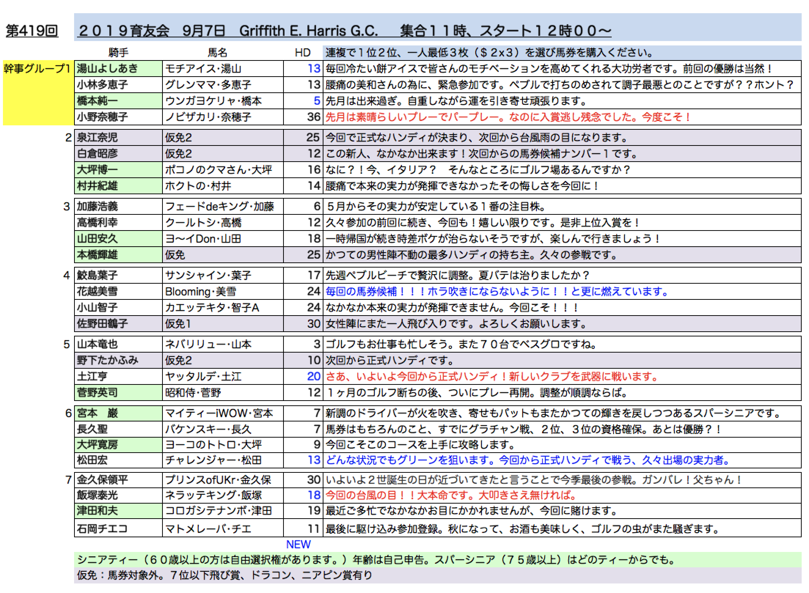Select horse name ポコノのクマさん･大坪
809x593 pixels.
[x=223, y=170]
